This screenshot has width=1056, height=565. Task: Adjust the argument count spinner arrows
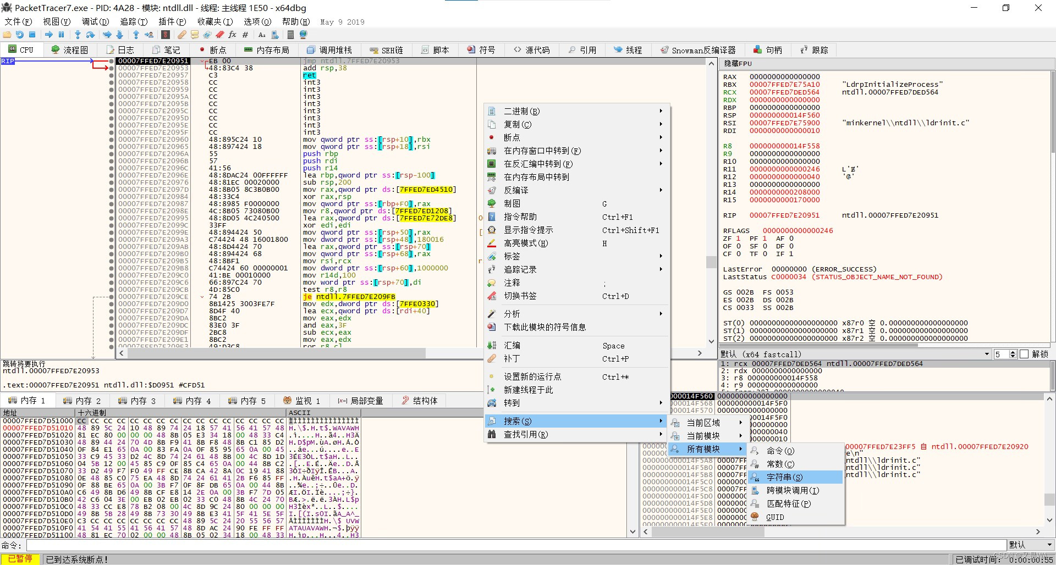click(1013, 354)
